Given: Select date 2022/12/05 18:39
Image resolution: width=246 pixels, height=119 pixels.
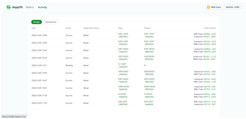Looking at the screenshot, I should 39,58.
